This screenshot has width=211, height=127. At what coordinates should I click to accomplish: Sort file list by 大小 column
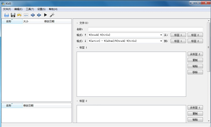click(33, 21)
